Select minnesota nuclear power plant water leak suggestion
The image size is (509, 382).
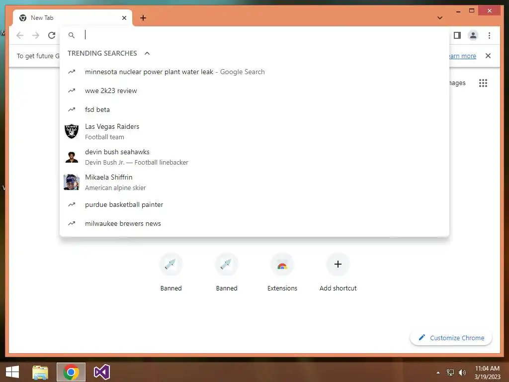tap(254, 72)
